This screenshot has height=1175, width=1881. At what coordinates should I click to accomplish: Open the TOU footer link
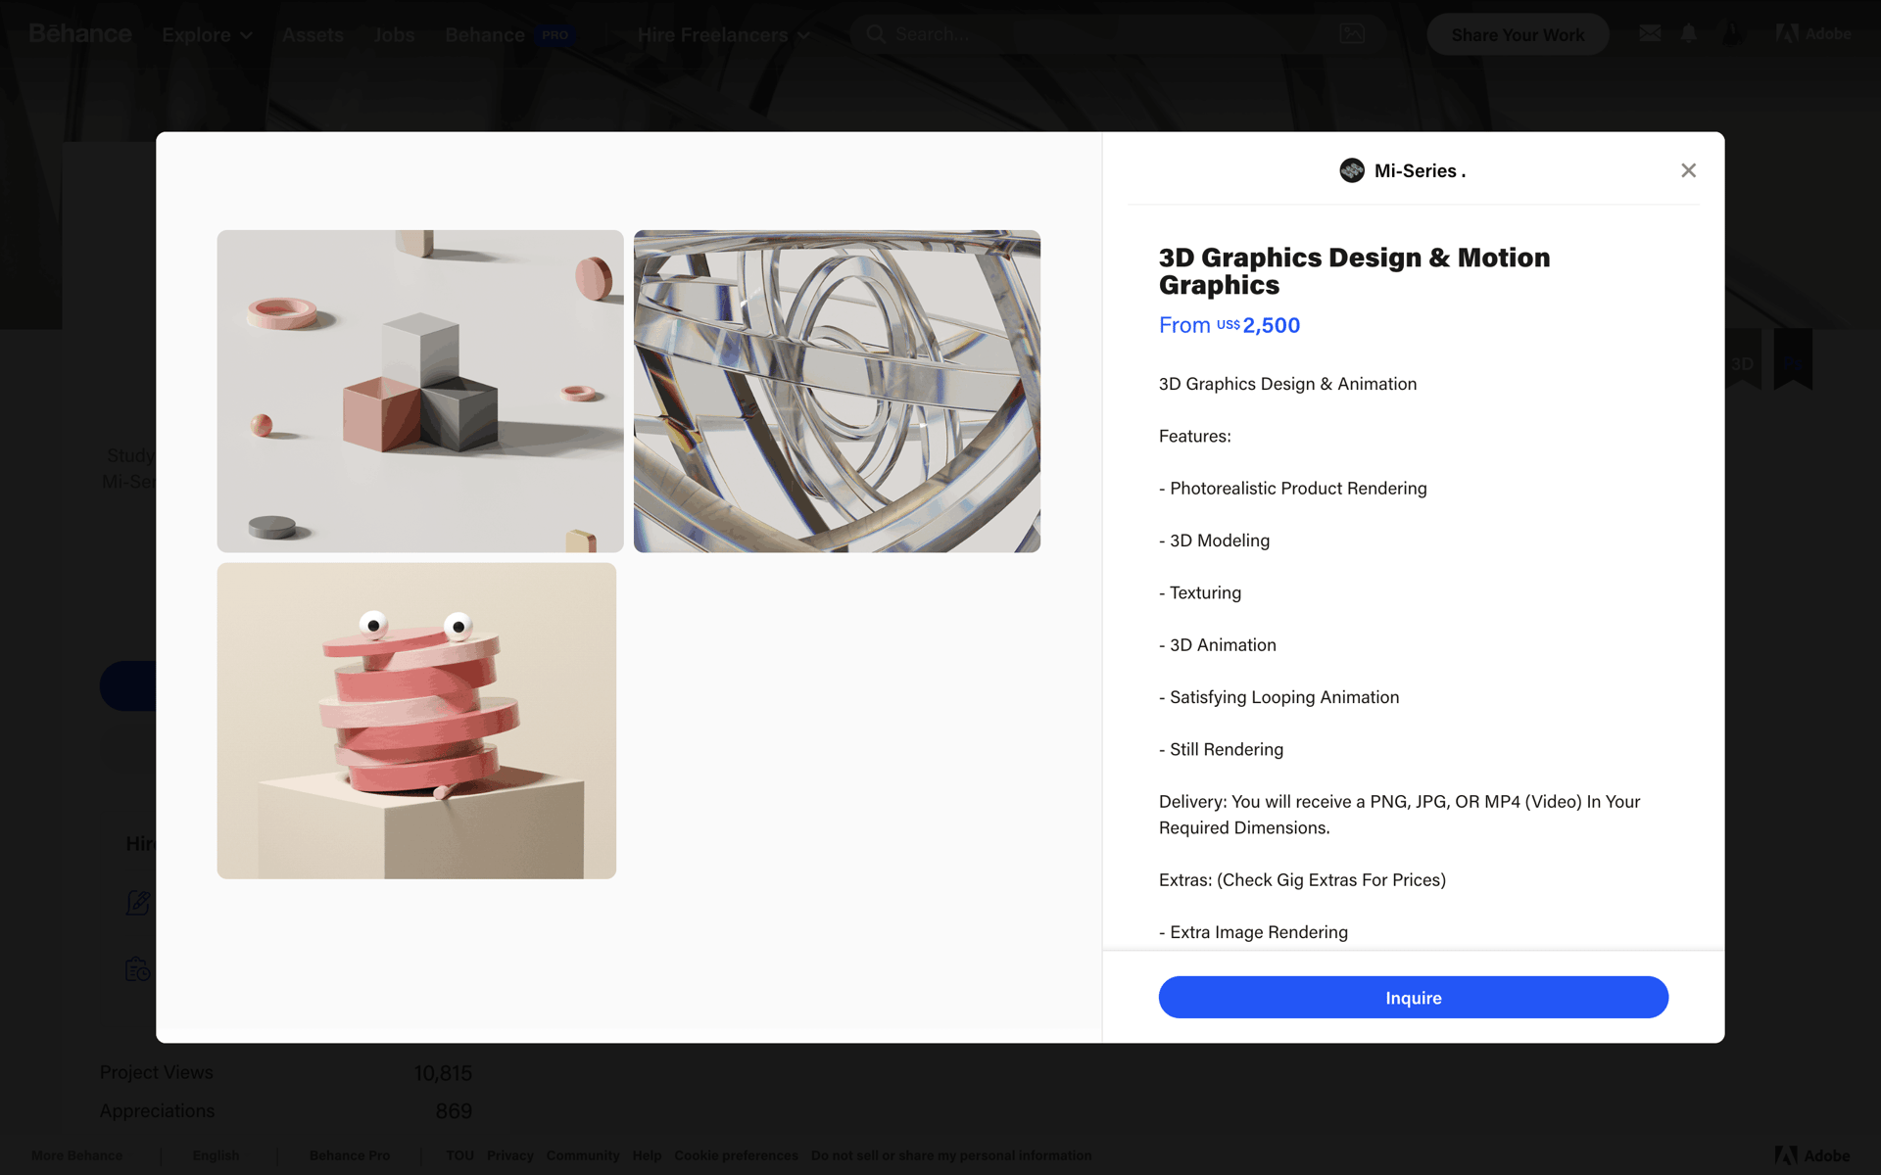[x=459, y=1155]
